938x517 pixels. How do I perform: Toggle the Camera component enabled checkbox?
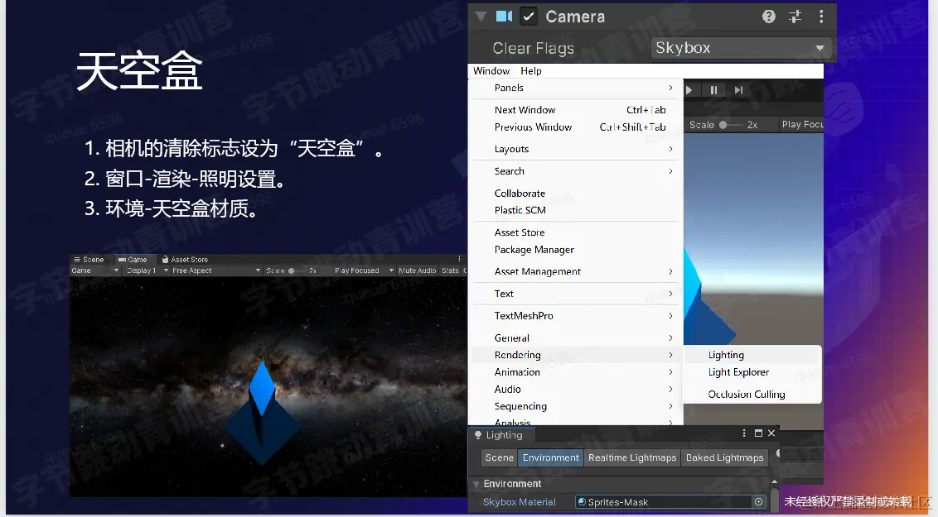pos(529,15)
